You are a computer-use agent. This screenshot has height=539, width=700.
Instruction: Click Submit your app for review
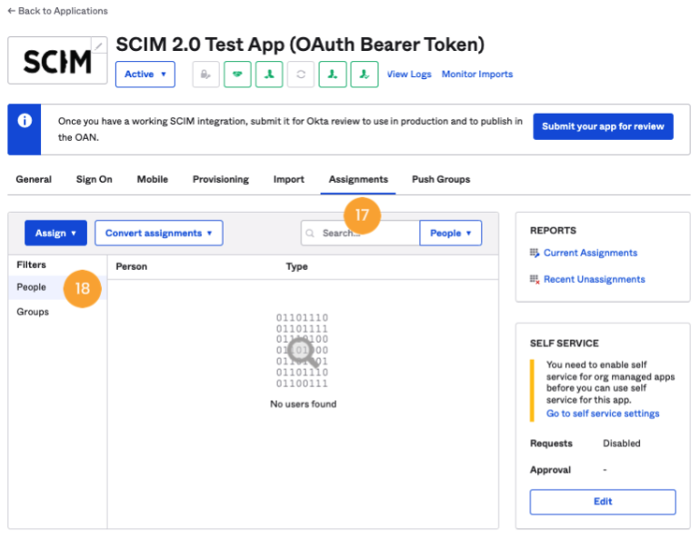[603, 126]
